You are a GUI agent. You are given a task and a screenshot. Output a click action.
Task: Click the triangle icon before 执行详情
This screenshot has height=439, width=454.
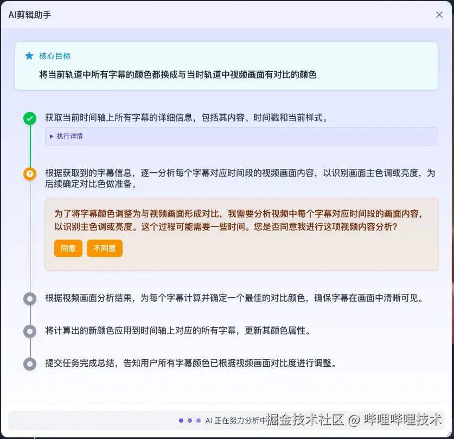51,136
